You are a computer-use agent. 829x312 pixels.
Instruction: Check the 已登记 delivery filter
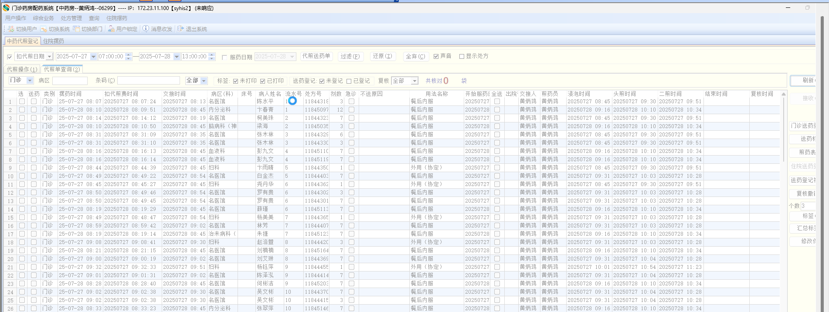(349, 81)
